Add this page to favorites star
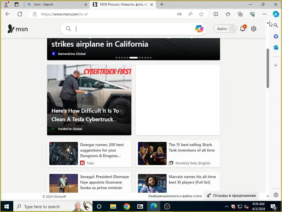 point(201,14)
